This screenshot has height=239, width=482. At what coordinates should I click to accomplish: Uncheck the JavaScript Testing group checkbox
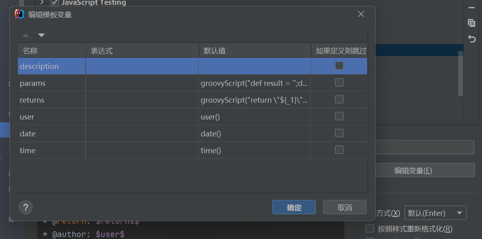click(x=55, y=3)
